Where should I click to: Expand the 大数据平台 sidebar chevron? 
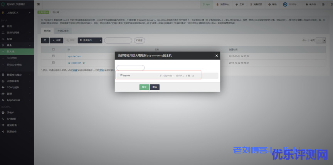pos(30,81)
